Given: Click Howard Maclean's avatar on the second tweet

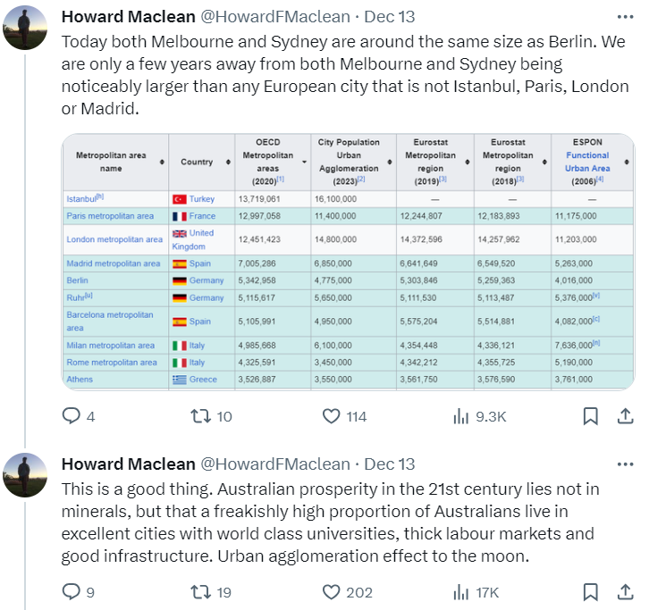Looking at the screenshot, I should pyautogui.click(x=25, y=474).
